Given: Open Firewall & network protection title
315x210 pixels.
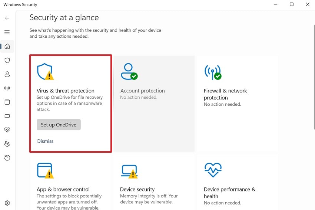Looking at the screenshot, I should 225,94.
